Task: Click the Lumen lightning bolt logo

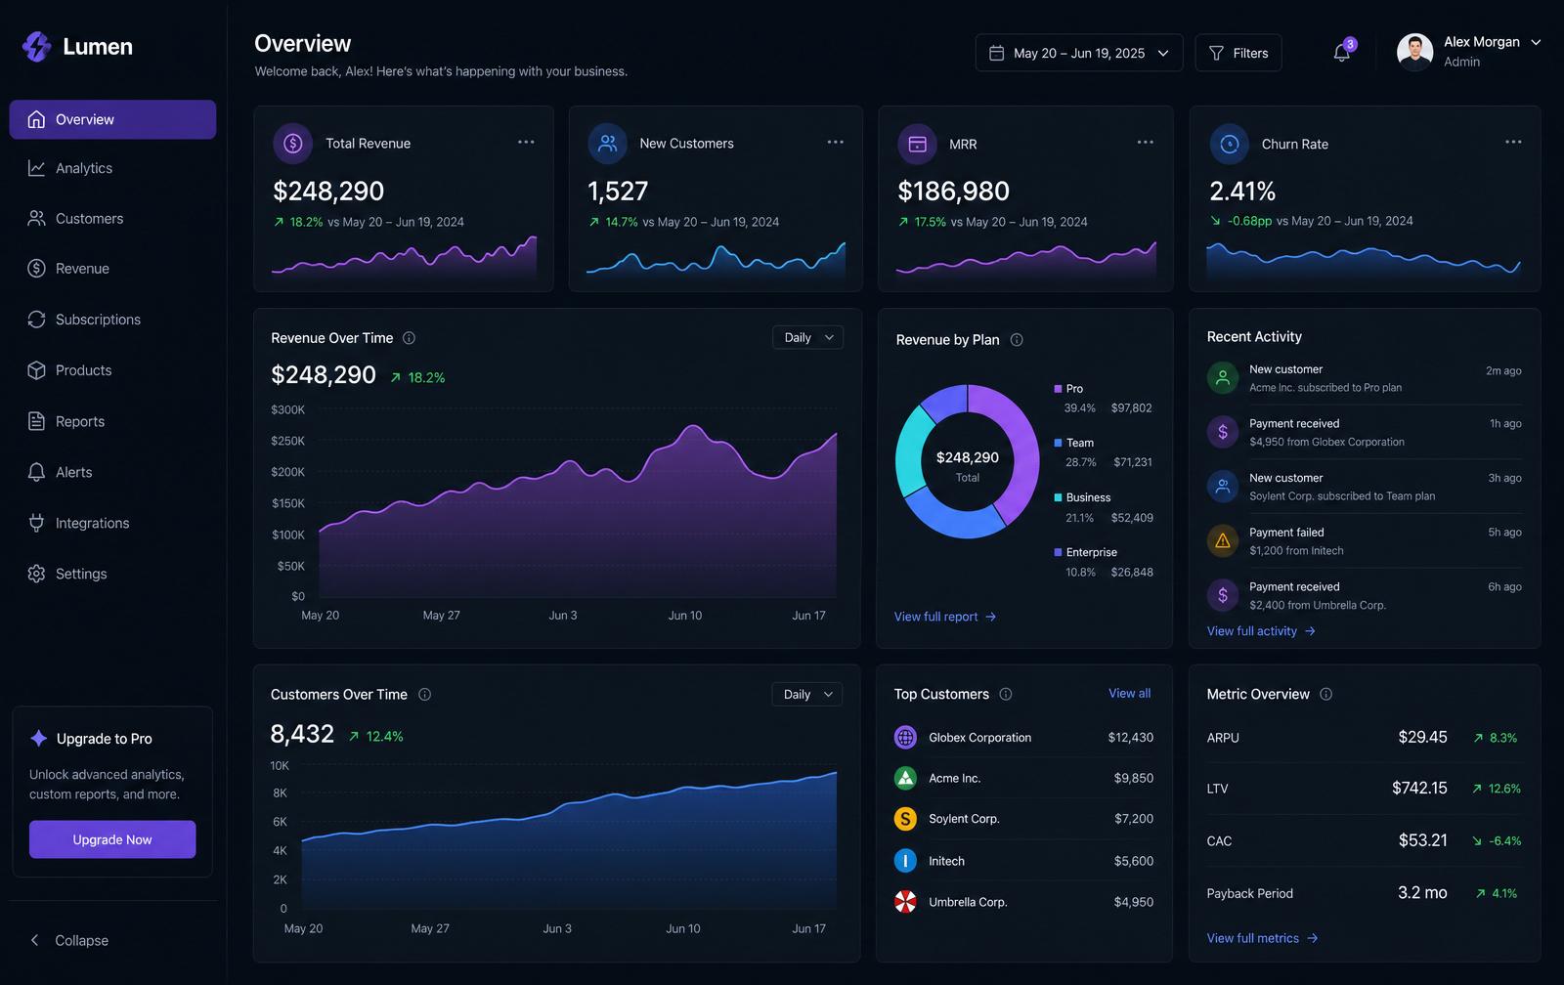Action: pos(37,46)
